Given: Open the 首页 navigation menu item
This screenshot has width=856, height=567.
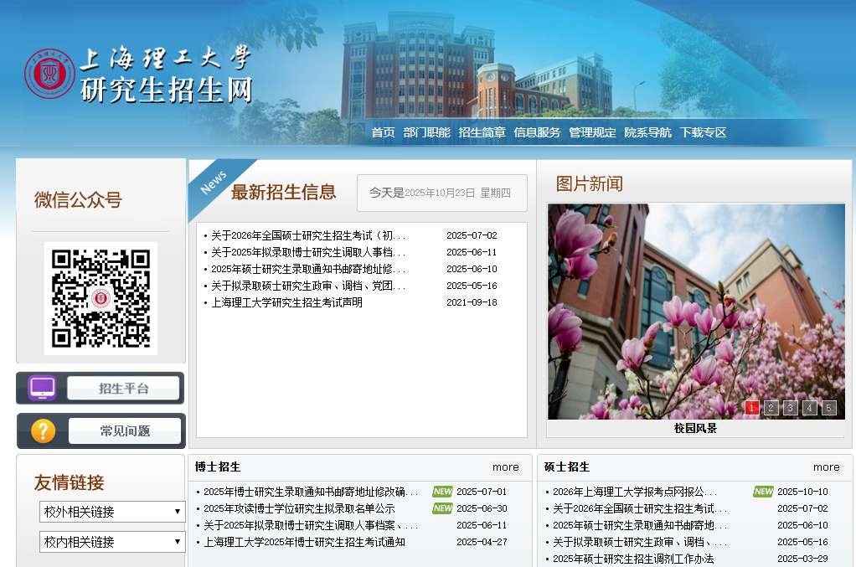Looking at the screenshot, I should pos(383,132).
